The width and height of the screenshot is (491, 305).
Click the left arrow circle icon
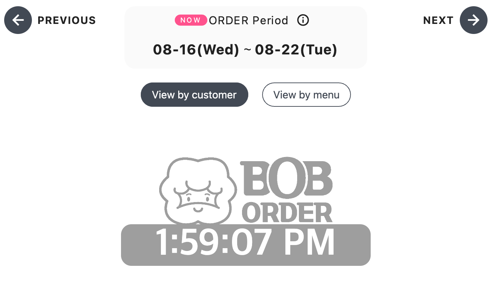tap(18, 20)
